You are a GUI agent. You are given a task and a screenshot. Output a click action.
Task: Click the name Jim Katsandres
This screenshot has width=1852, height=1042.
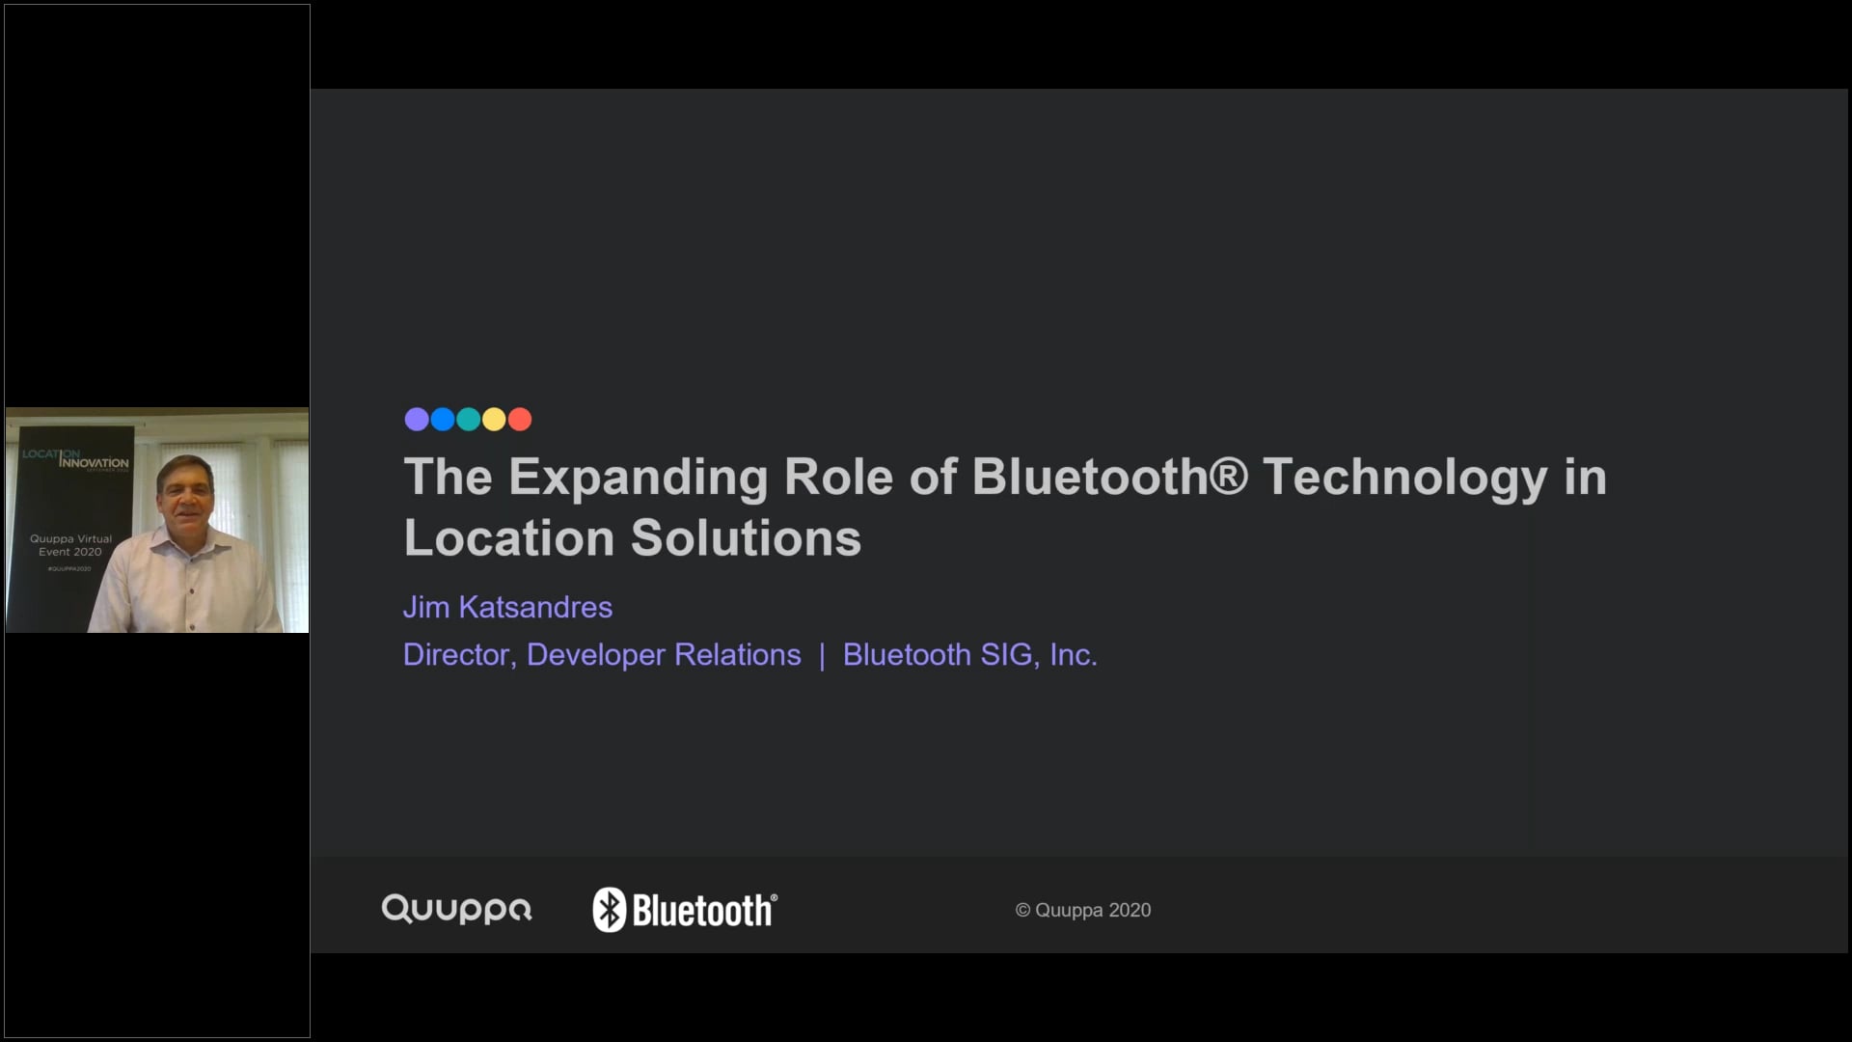(507, 608)
